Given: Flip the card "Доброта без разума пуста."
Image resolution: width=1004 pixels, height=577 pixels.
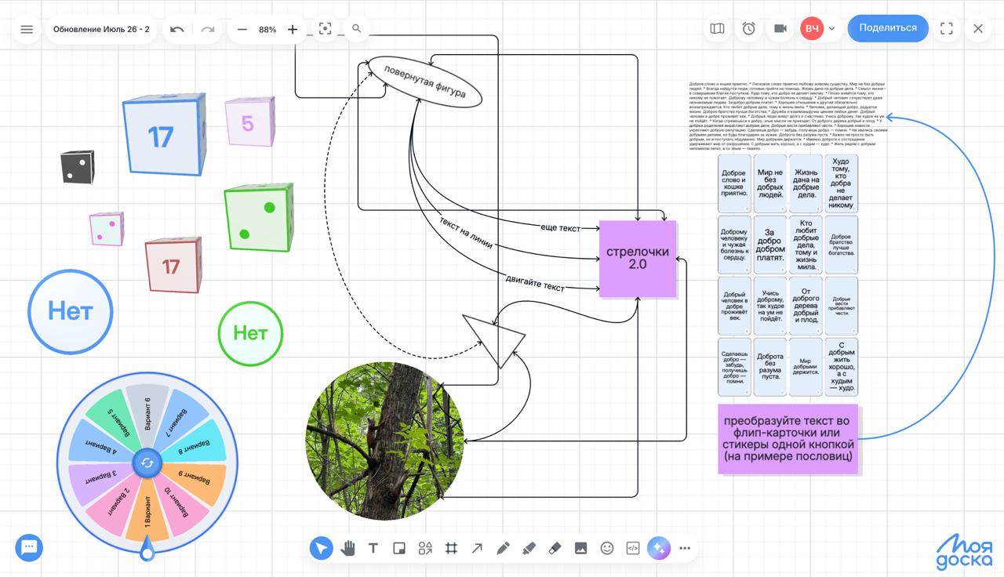Looking at the screenshot, I should [770, 367].
